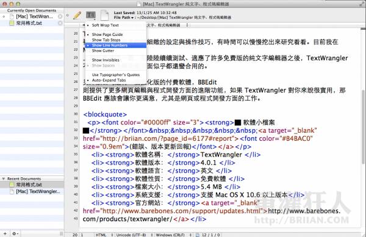Click the document statistics icon in status bar
Image resolution: width=366 pixels, height=237 pixels.
(x=198, y=235)
